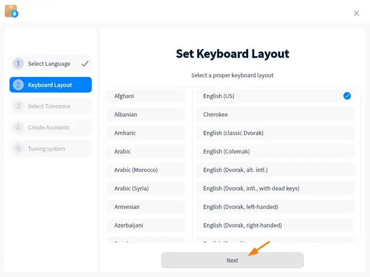Click the step 1 number circle icon

click(18, 64)
